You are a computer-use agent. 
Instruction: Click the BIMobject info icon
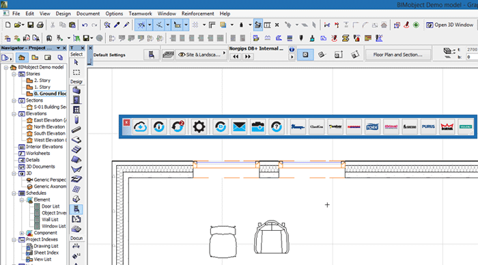click(x=159, y=126)
